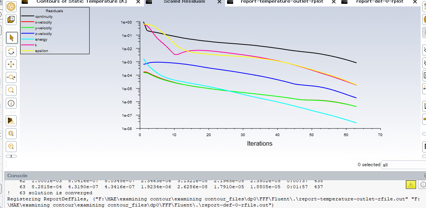Click the '1e-03' y-axis label
The image size is (426, 208).
pyautogui.click(x=126, y=62)
